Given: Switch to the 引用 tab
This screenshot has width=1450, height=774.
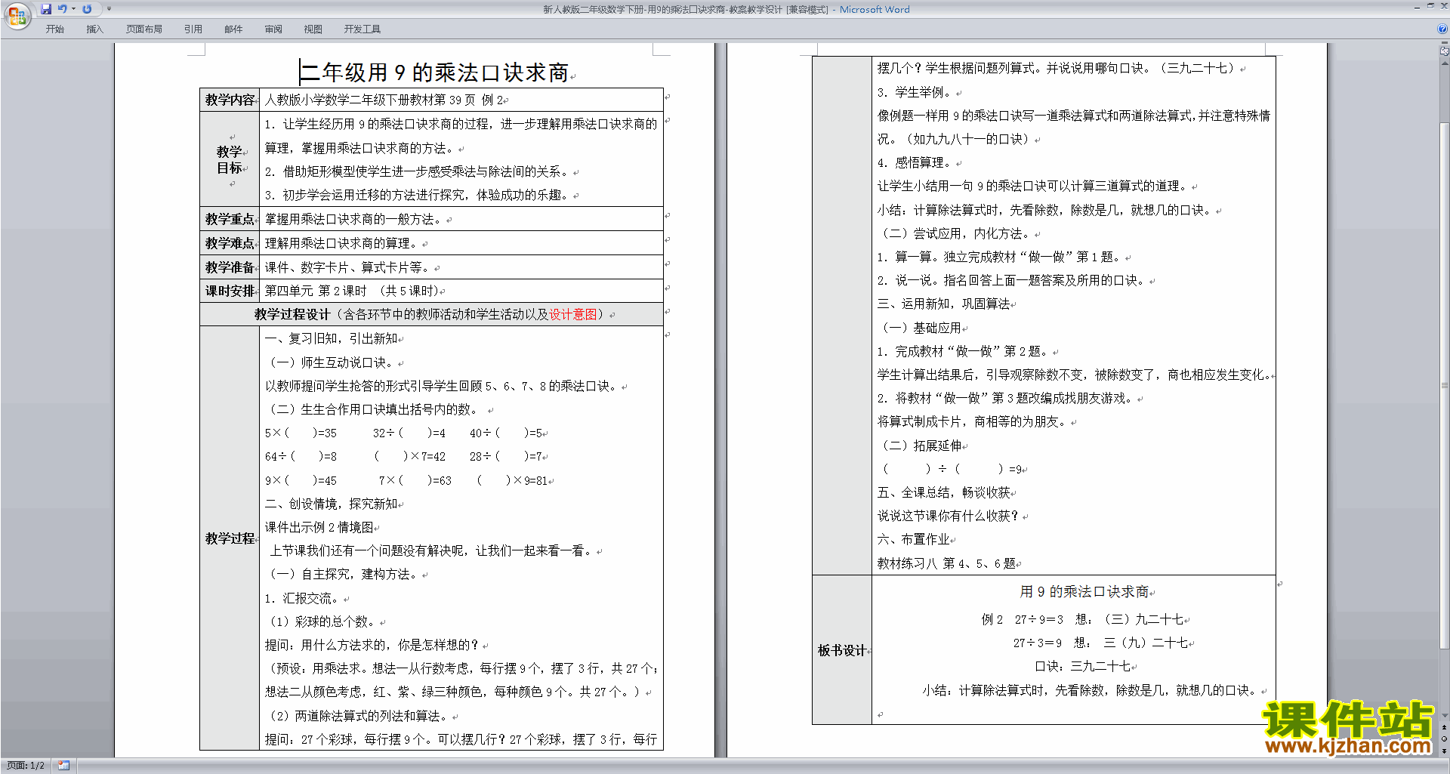Looking at the screenshot, I should (x=193, y=29).
